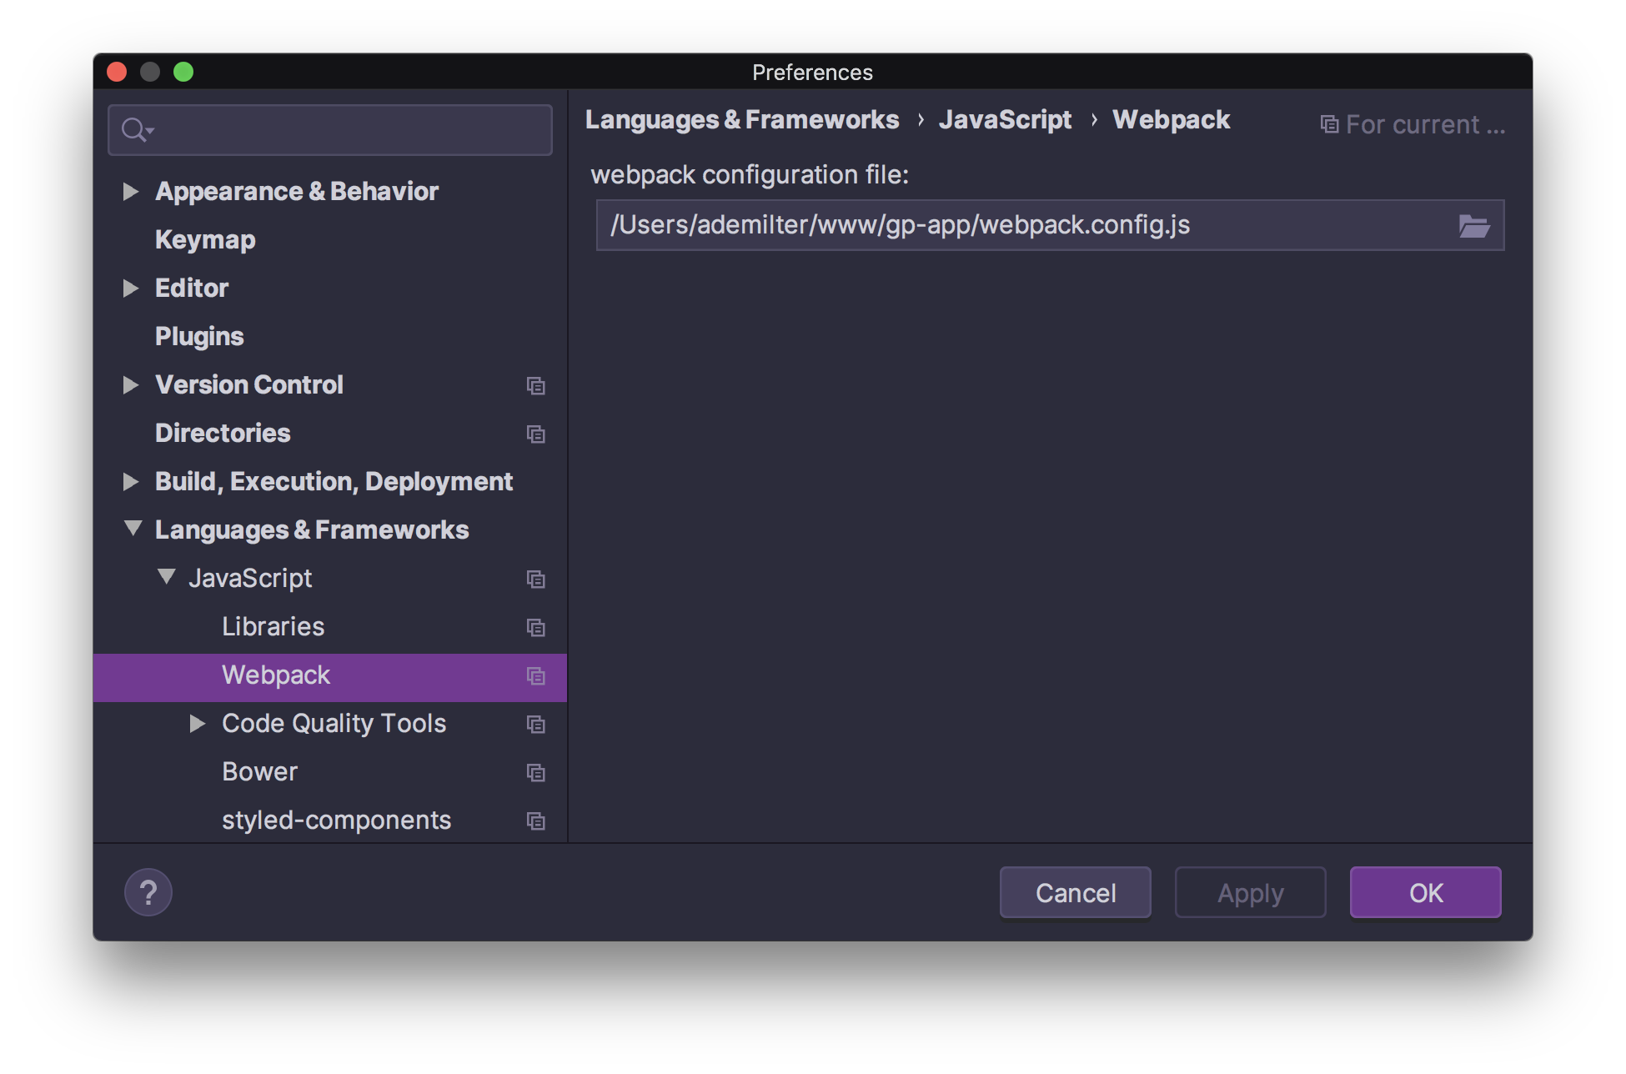The height and width of the screenshot is (1074, 1626).
Task: Click project-level icon beside styled-components
Action: pos(535,821)
